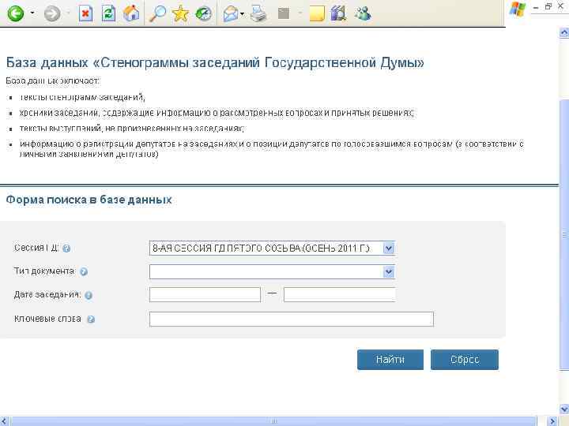Open the Messenger people icon
The image size is (569, 426).
pos(363,13)
